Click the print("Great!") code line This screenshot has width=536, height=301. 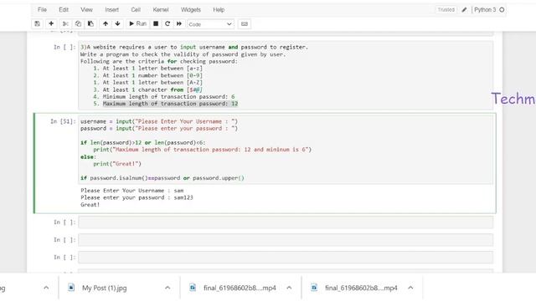tap(117, 164)
